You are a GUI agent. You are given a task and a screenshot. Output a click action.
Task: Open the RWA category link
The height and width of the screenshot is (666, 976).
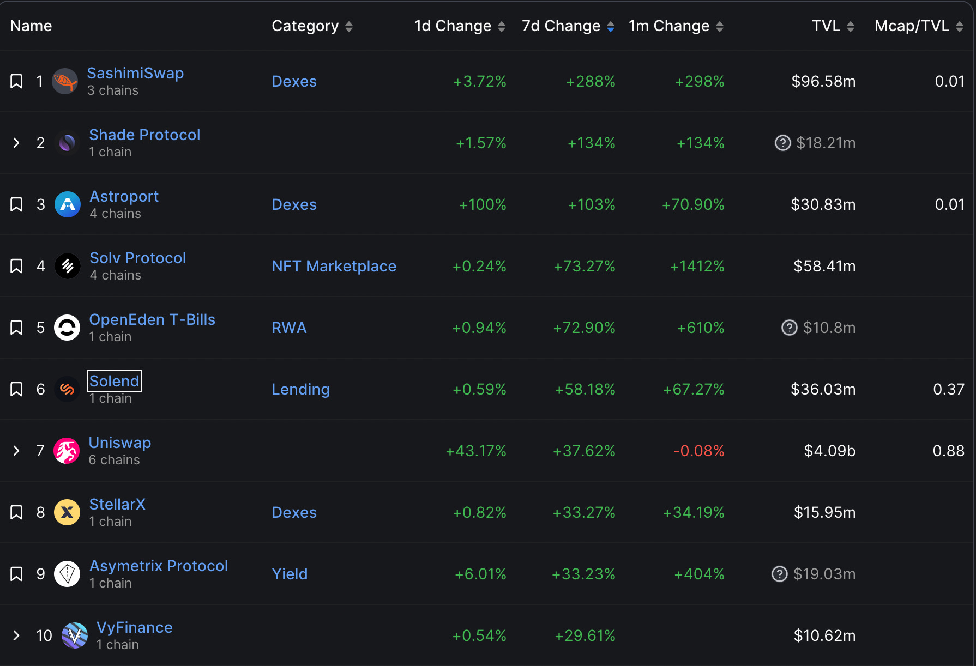(289, 328)
